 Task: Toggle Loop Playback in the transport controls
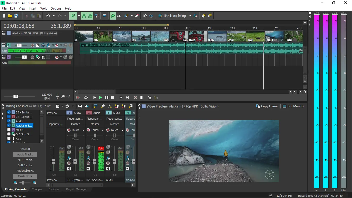pos(86,97)
